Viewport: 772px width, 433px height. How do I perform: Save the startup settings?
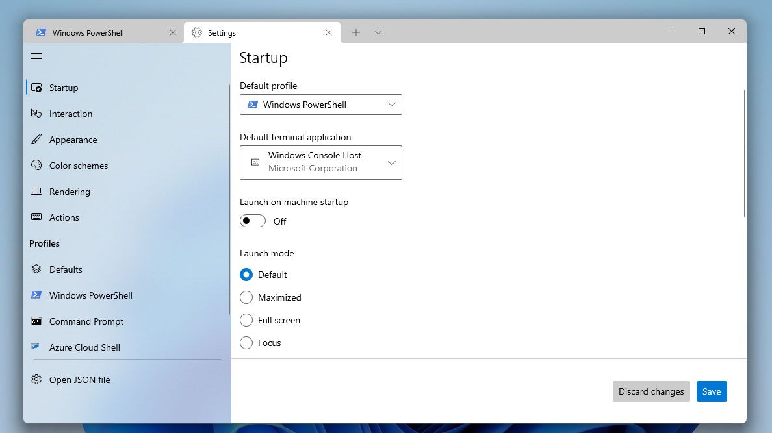pyautogui.click(x=712, y=391)
